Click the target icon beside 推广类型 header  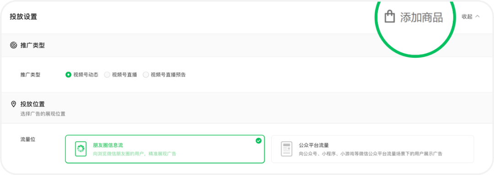tap(13, 46)
